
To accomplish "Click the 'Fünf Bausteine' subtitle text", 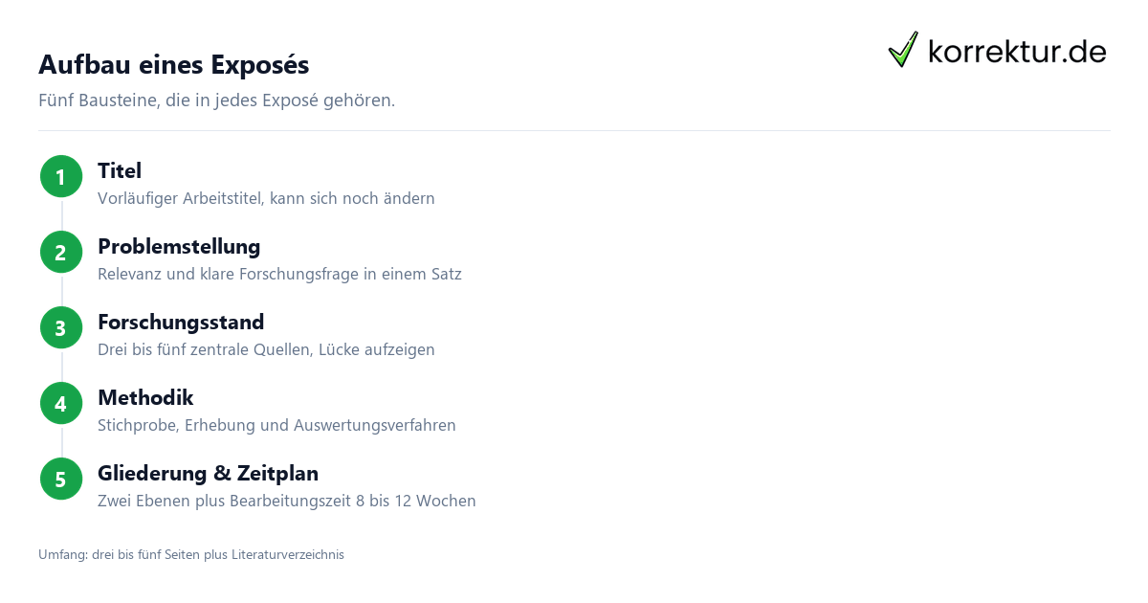I will click(x=216, y=100).
